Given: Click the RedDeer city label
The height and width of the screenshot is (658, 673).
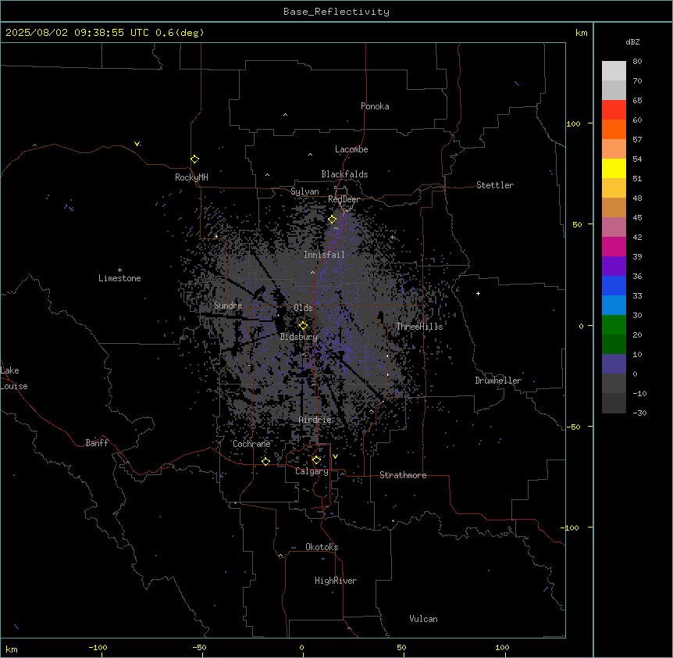Looking at the screenshot, I should (x=344, y=199).
